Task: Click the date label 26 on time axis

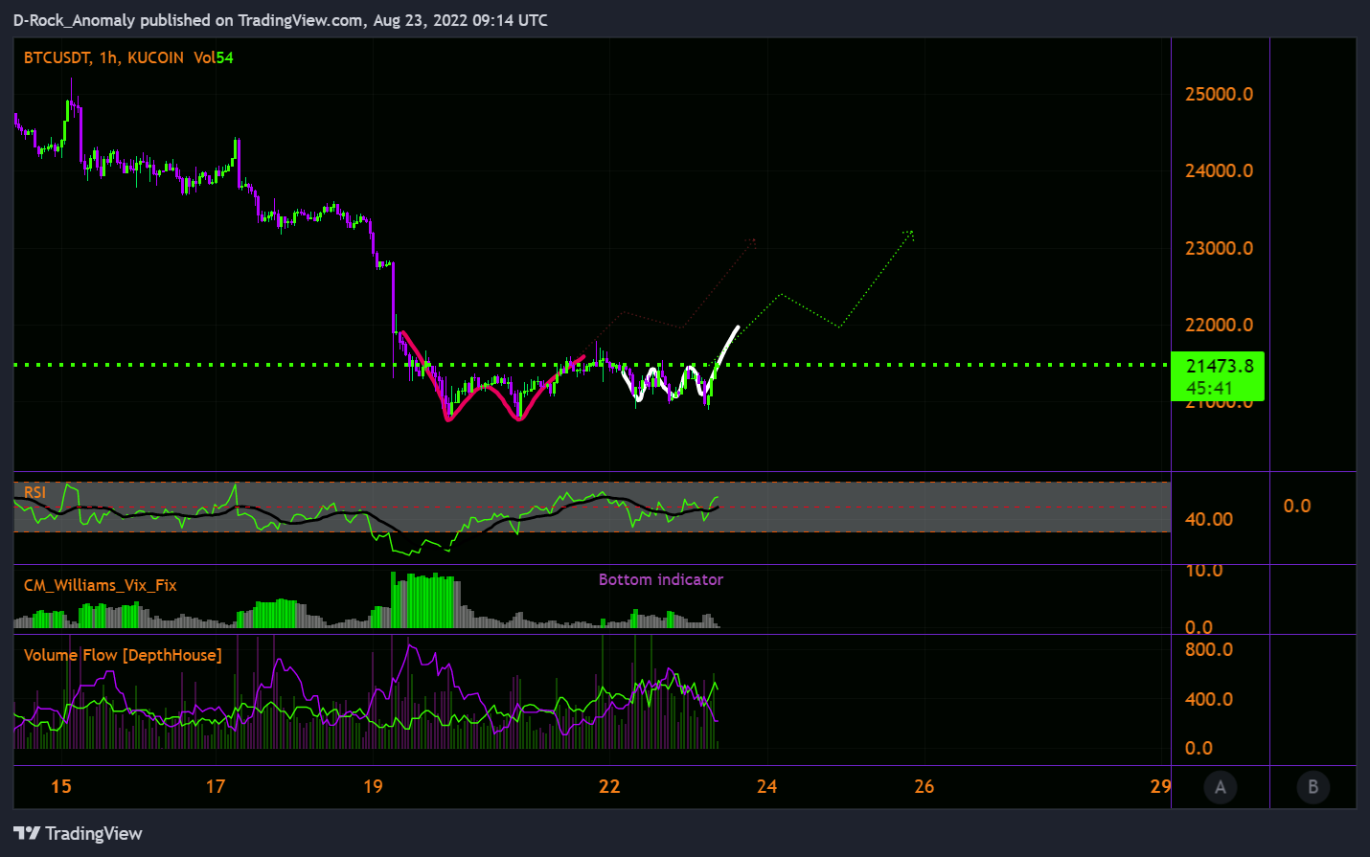Action: click(924, 786)
